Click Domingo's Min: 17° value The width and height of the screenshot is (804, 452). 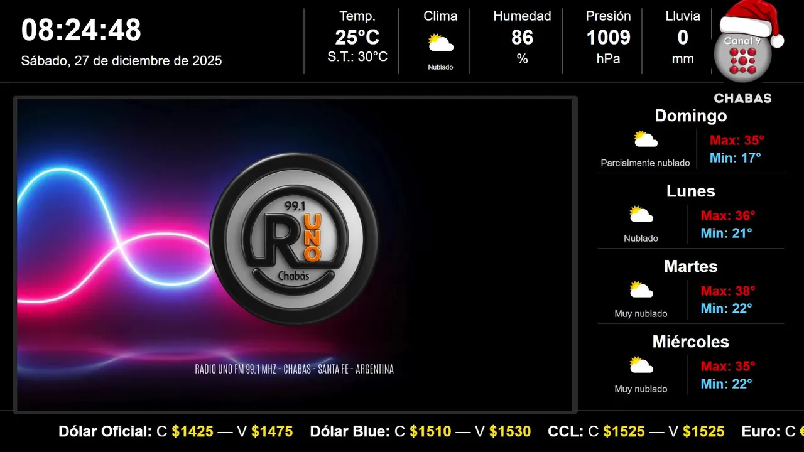pyautogui.click(x=735, y=158)
